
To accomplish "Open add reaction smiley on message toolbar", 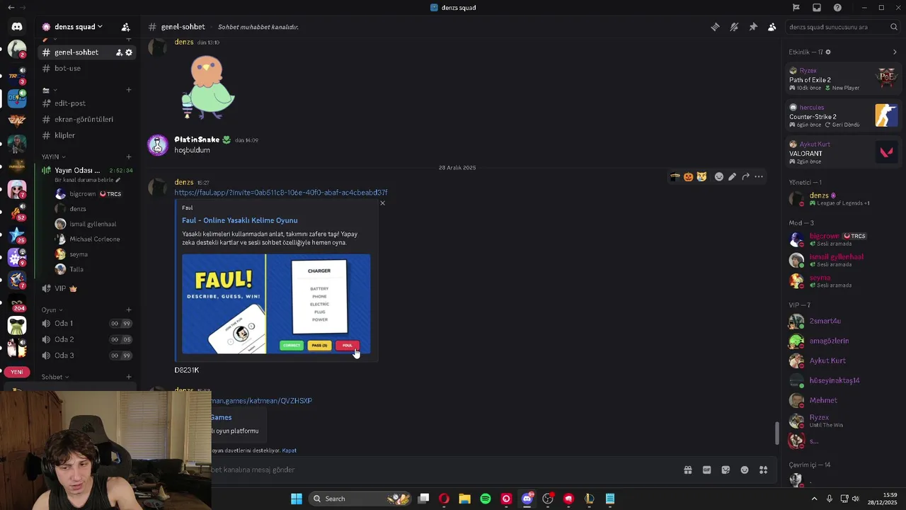I will [x=718, y=176].
